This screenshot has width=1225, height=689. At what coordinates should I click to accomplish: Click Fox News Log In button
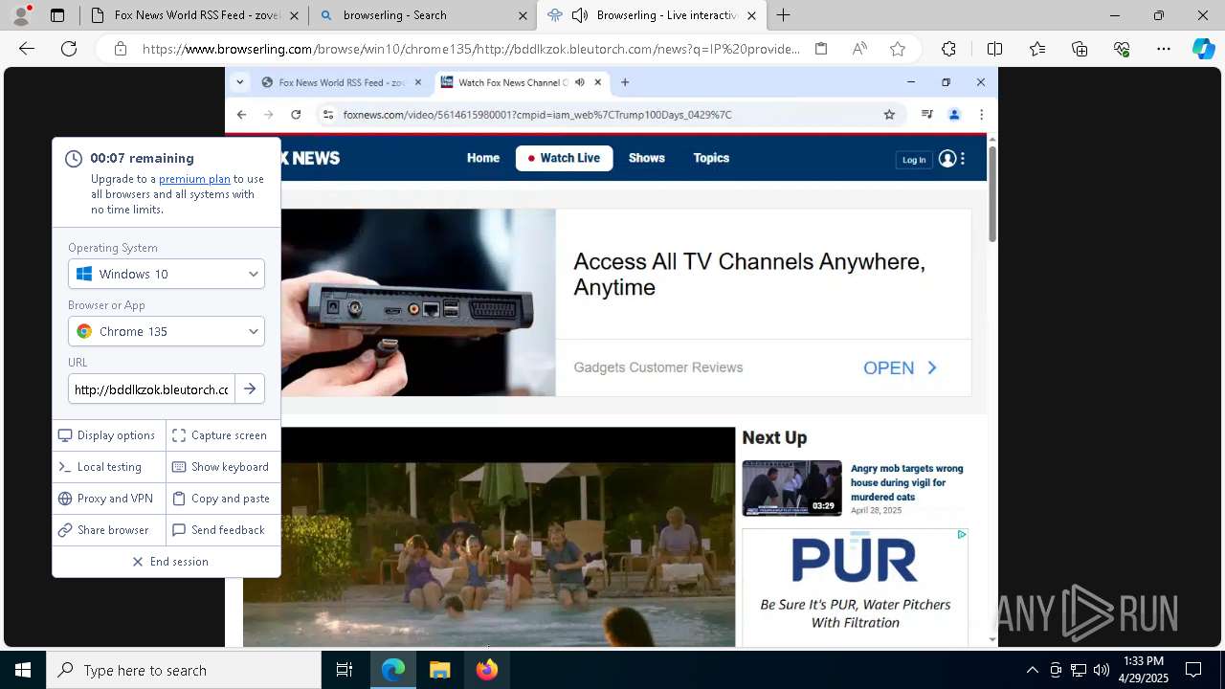pyautogui.click(x=914, y=160)
